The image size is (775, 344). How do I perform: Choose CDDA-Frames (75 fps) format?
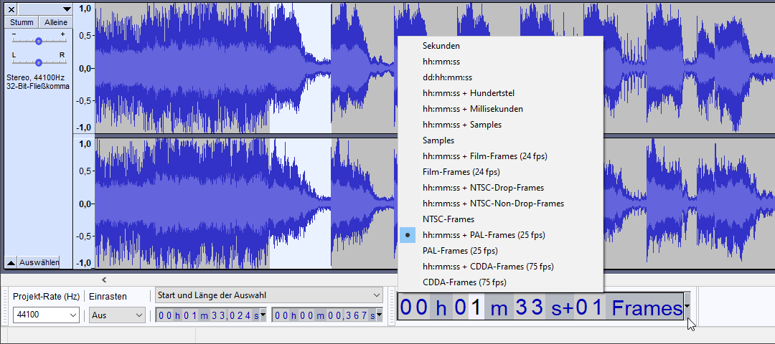[464, 282]
